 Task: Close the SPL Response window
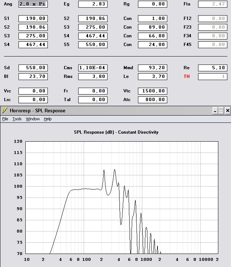[227, 111]
